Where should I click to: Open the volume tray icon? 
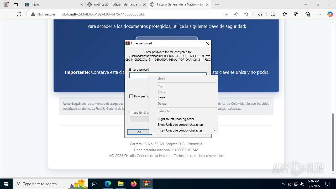tap(302, 184)
